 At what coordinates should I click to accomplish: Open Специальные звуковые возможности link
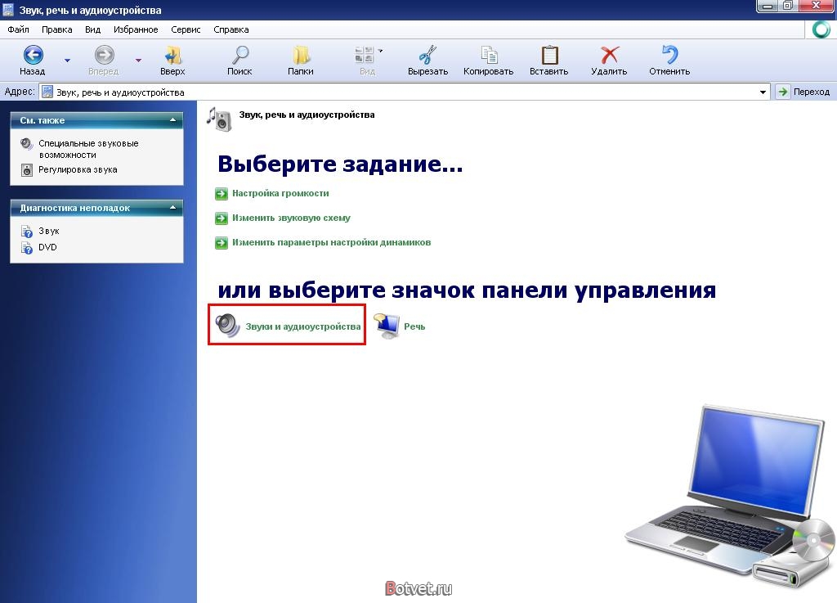tap(88, 149)
